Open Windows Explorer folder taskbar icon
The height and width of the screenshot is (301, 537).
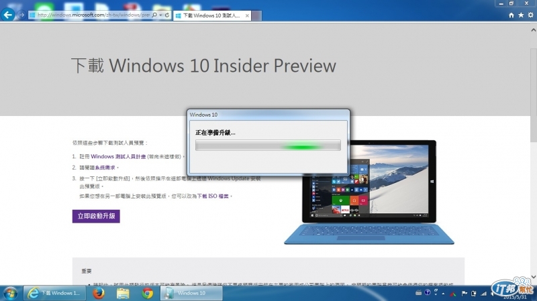click(123, 294)
